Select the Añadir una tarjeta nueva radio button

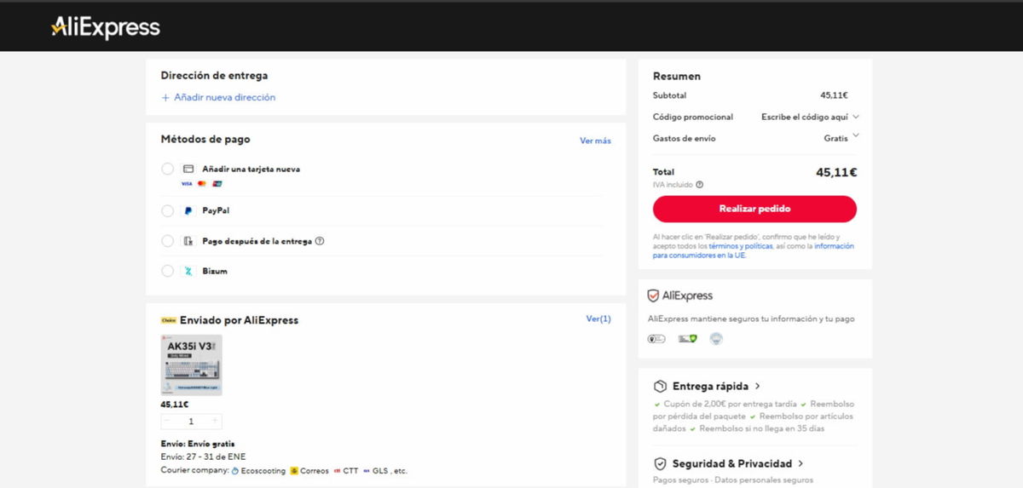168,169
